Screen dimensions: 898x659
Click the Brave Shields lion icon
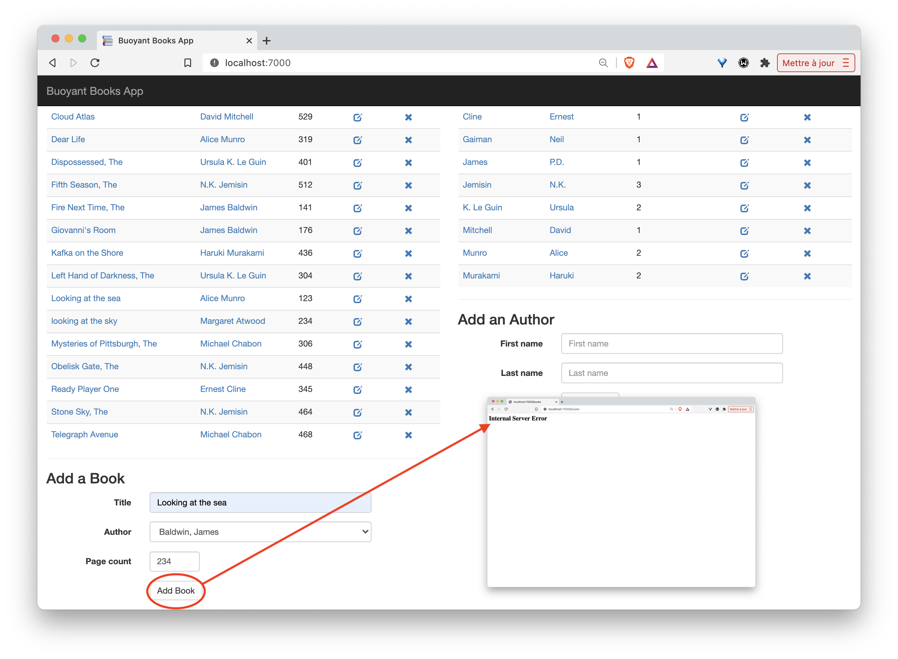click(x=629, y=63)
